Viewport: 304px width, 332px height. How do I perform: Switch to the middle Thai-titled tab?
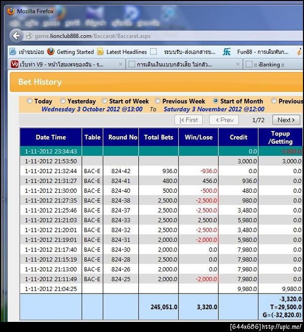click(x=184, y=64)
